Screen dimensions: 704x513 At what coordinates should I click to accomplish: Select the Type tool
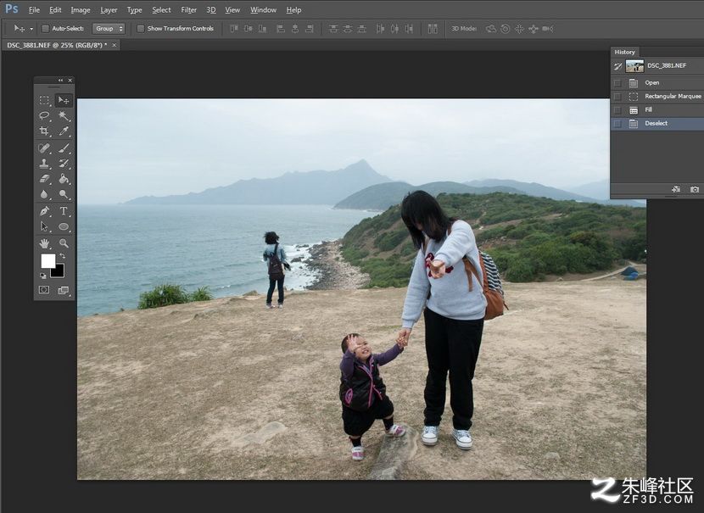(64, 211)
